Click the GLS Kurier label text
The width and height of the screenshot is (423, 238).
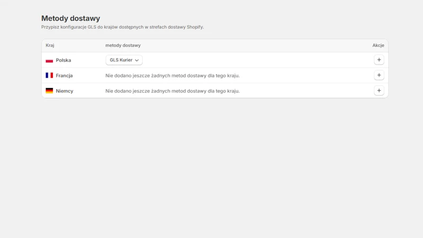[121, 60]
